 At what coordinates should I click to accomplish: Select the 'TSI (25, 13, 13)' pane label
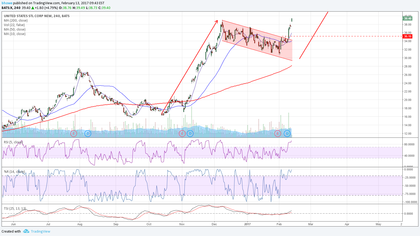(x=15, y=209)
